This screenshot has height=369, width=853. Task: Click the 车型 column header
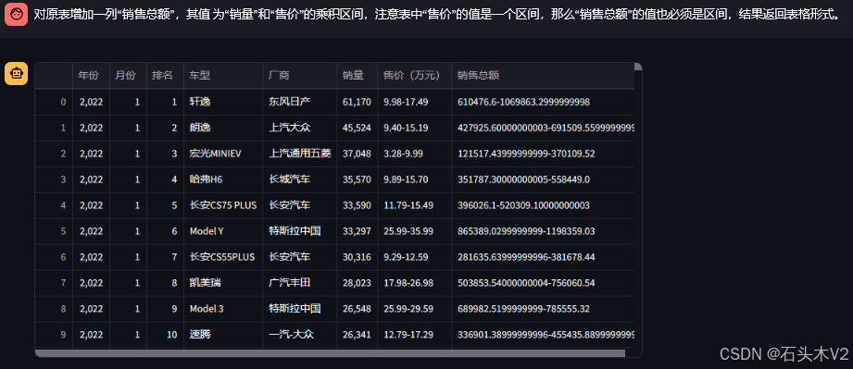click(x=223, y=76)
